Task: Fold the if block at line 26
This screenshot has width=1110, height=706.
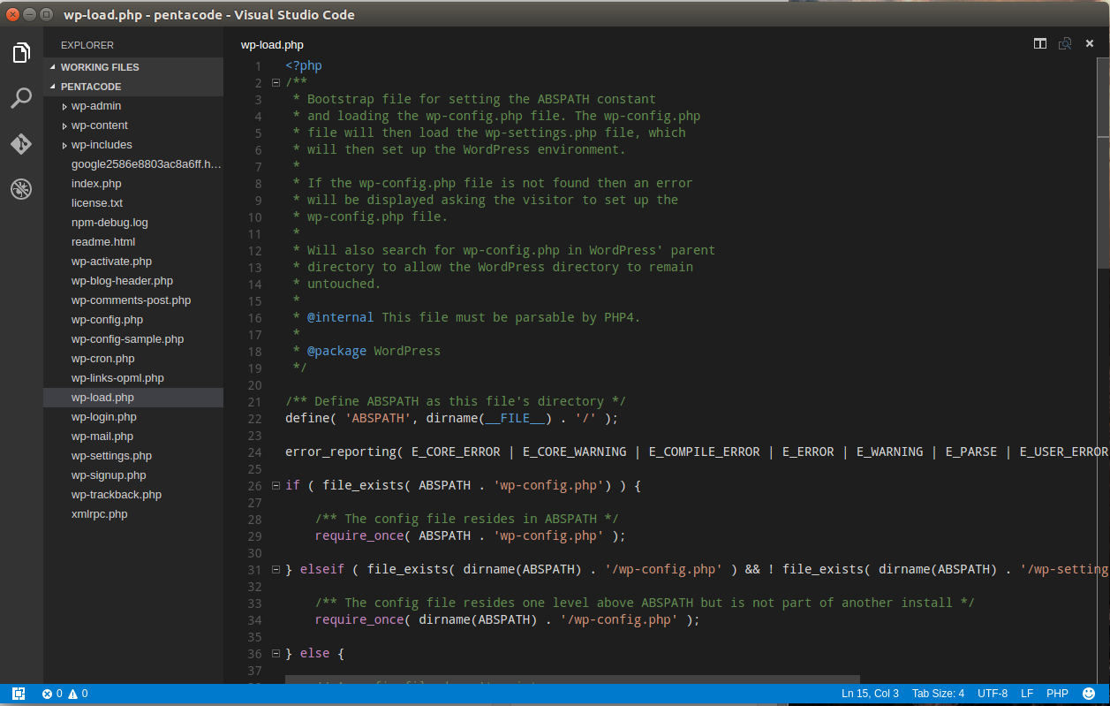Action: 276,485
